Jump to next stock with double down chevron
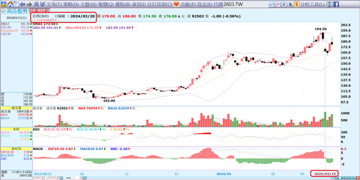The image size is (360, 180). coord(42,4)
